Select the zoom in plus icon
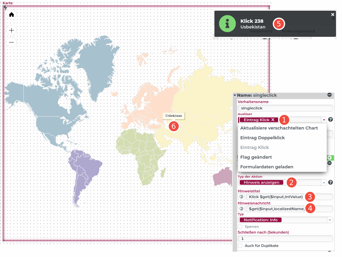This screenshot has height=257, width=342. [x=11, y=30]
